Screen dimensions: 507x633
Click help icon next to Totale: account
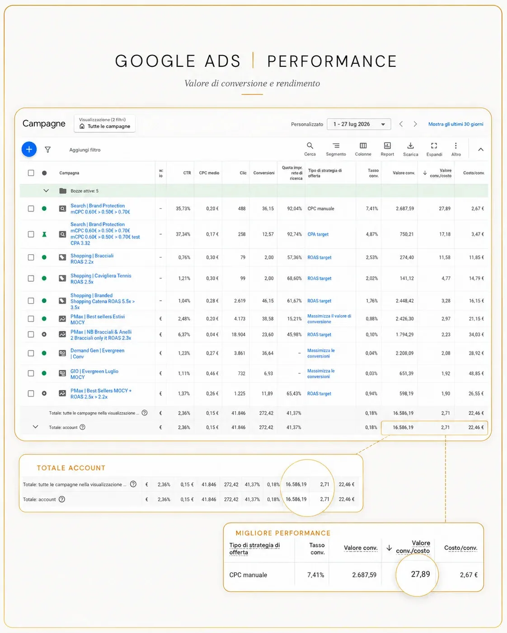pyautogui.click(x=82, y=427)
